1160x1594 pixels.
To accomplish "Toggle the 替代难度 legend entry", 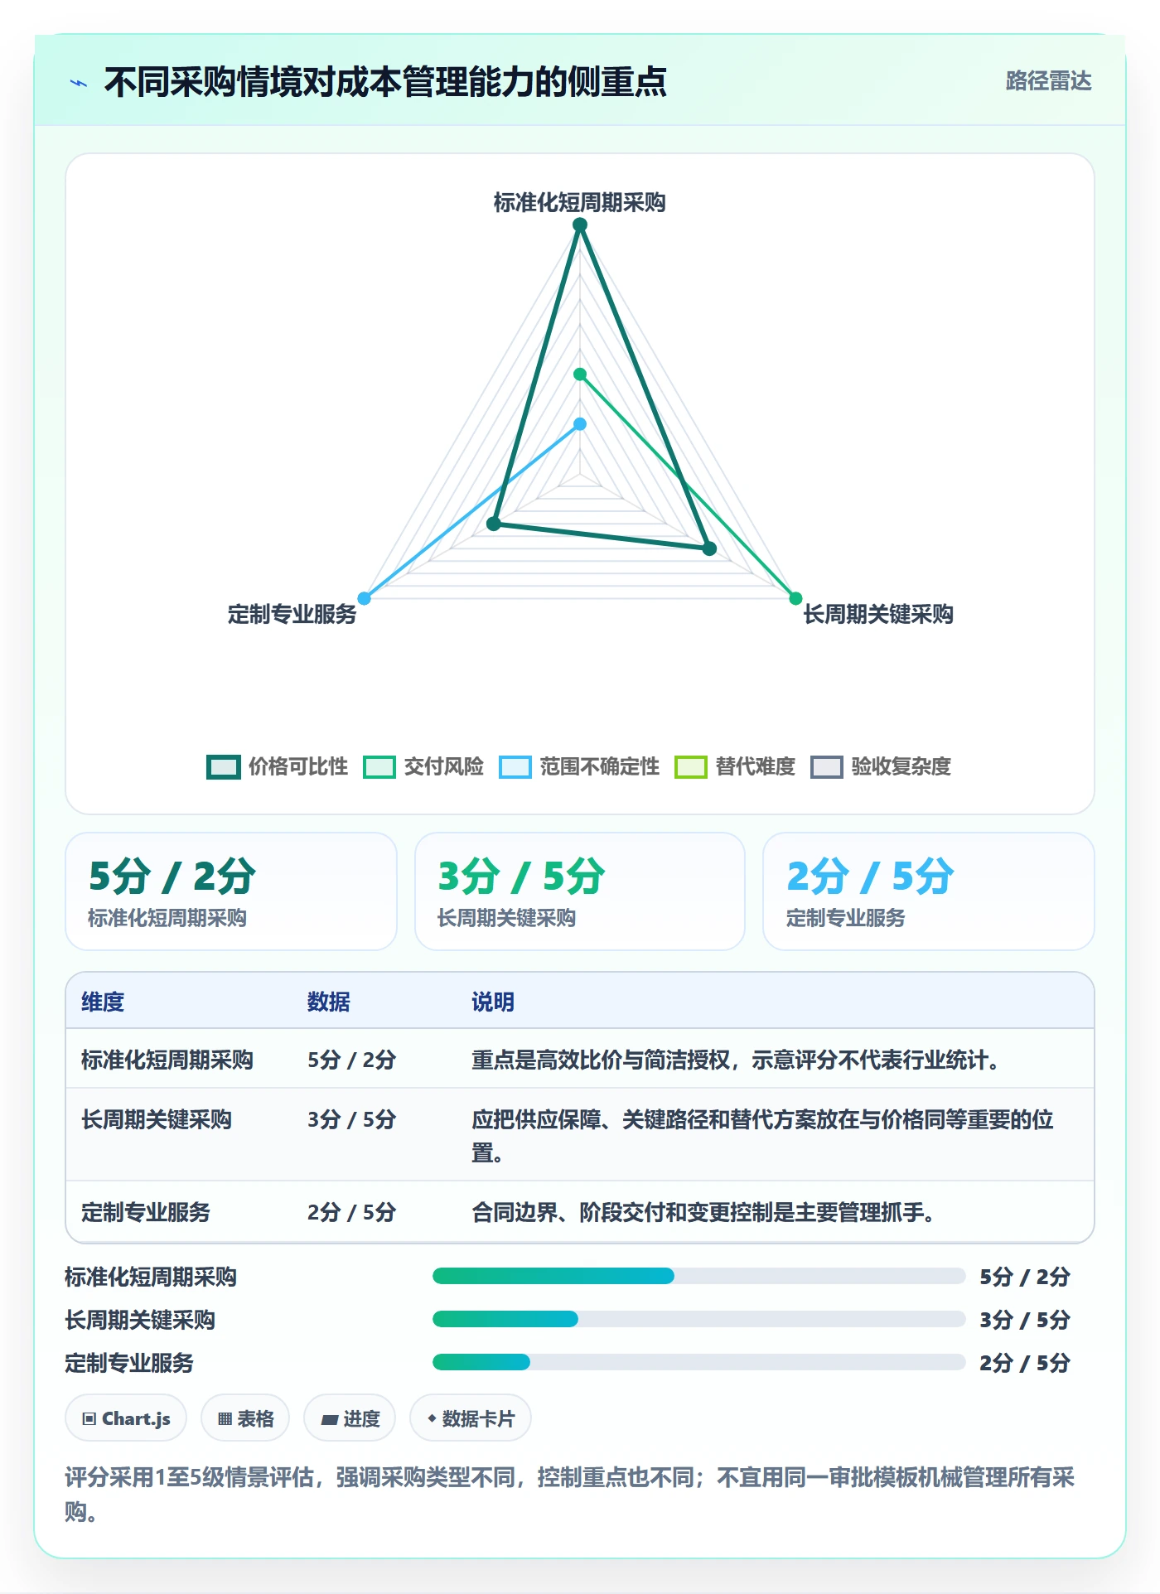I will pyautogui.click(x=735, y=767).
